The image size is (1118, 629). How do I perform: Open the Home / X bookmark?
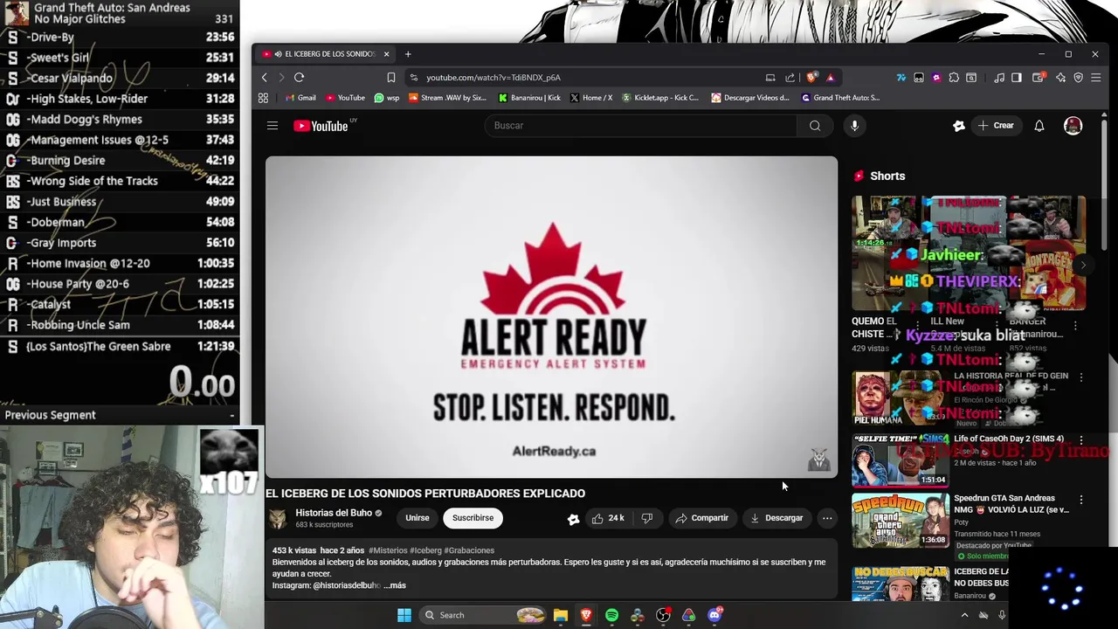(591, 98)
